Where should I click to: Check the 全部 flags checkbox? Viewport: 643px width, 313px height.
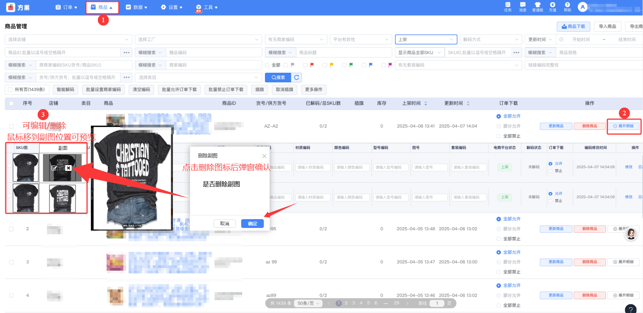[x=267, y=65]
